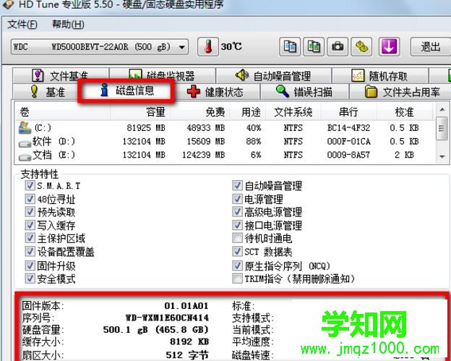Click the HD Tune title bar icon

pyautogui.click(x=7, y=4)
